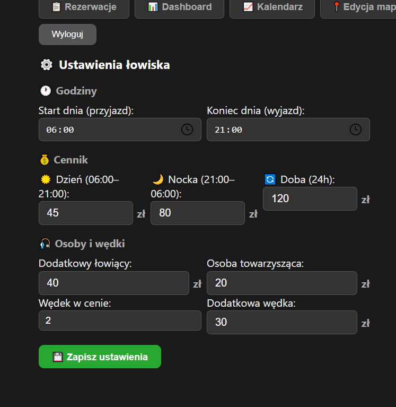Click the Cennik section heading
396x407 pixels.
[71, 160]
